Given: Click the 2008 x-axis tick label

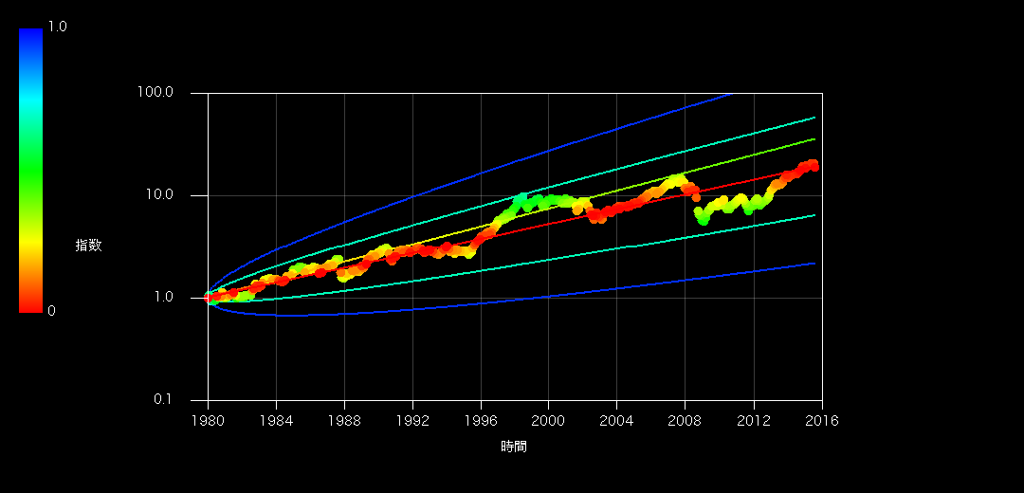Looking at the screenshot, I should [x=686, y=421].
